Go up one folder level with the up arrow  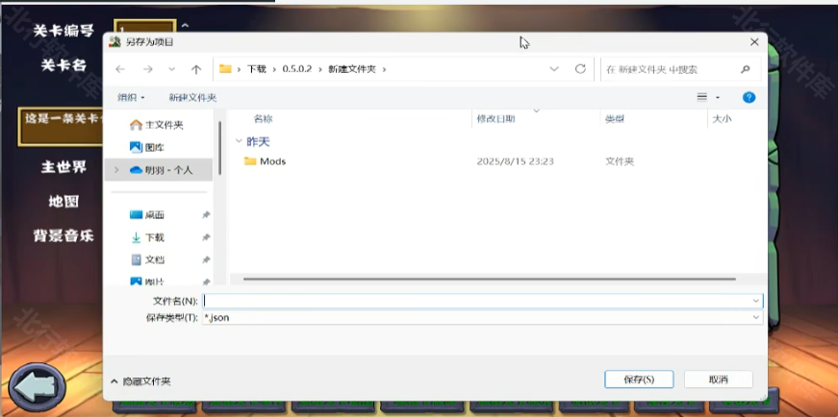coord(196,69)
